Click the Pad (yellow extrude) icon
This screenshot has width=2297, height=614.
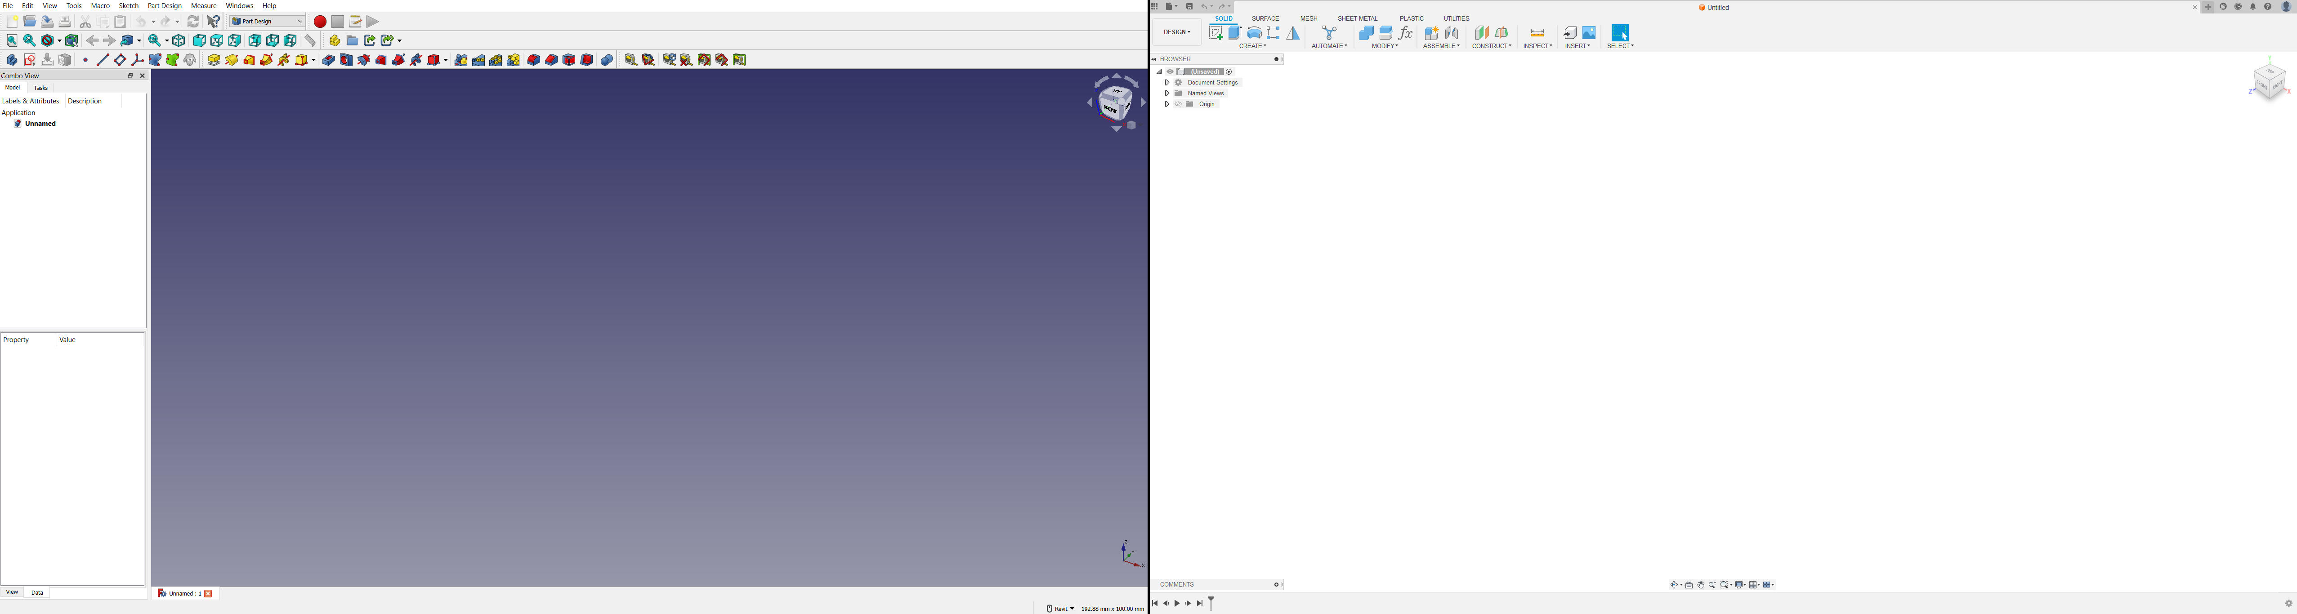coord(214,60)
